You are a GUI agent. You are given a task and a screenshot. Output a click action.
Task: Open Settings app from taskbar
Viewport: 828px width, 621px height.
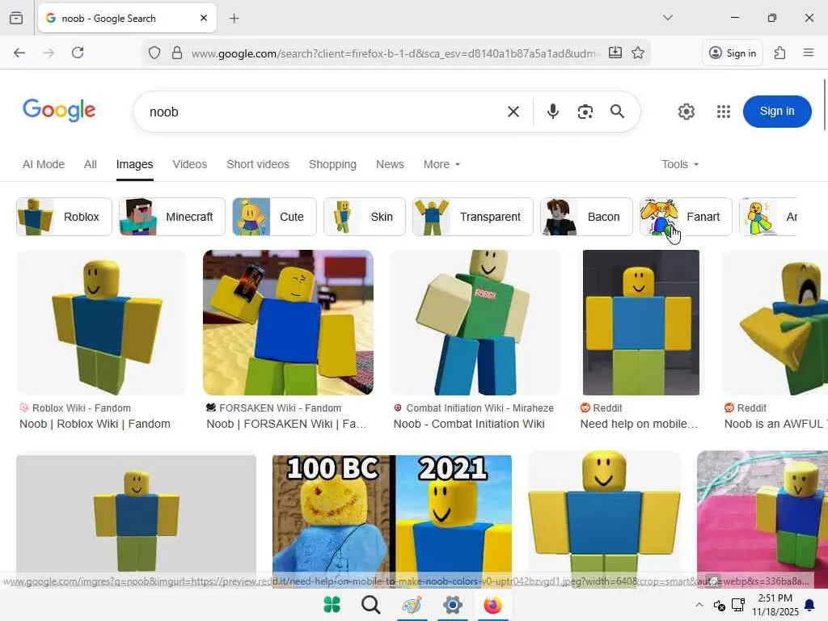453,605
